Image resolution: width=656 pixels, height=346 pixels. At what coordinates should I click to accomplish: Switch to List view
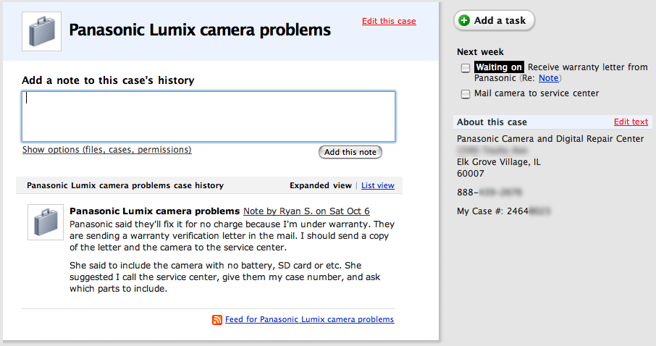pos(378,185)
